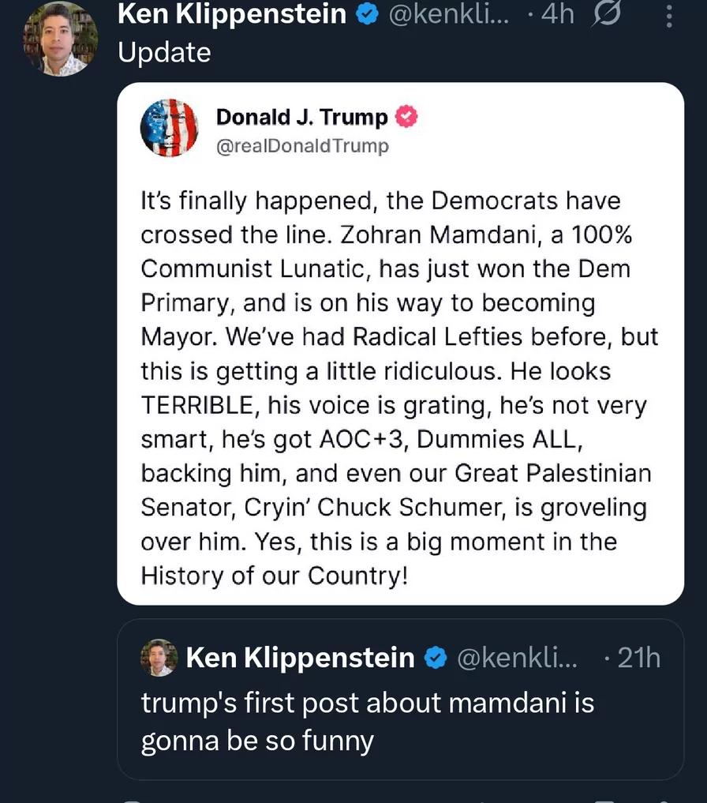Click the small avatar in the quoted post
This screenshot has height=803, width=707.
coord(159,658)
